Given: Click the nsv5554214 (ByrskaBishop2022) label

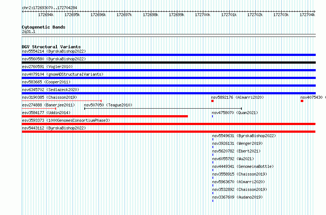Looking at the screenshot, I should pos(54,51).
